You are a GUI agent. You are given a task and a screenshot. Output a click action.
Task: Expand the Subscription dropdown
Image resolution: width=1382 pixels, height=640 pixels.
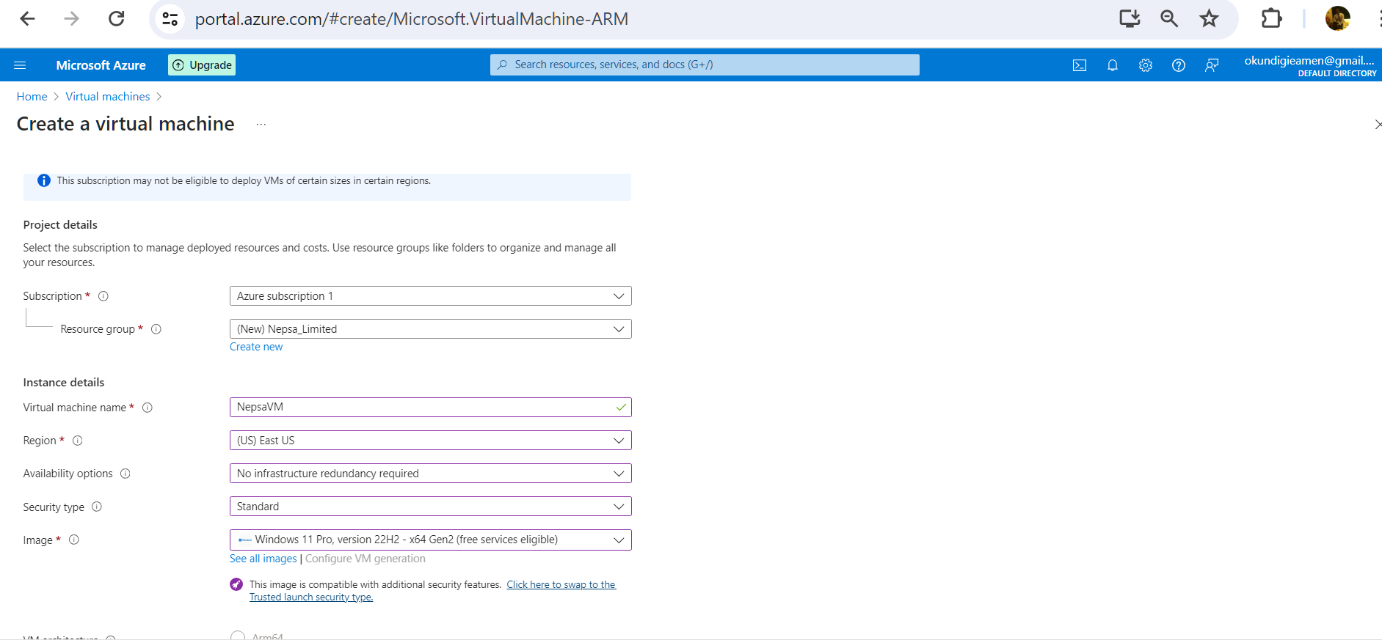point(430,296)
